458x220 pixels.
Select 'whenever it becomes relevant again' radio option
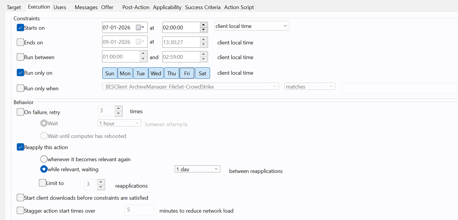point(44,159)
